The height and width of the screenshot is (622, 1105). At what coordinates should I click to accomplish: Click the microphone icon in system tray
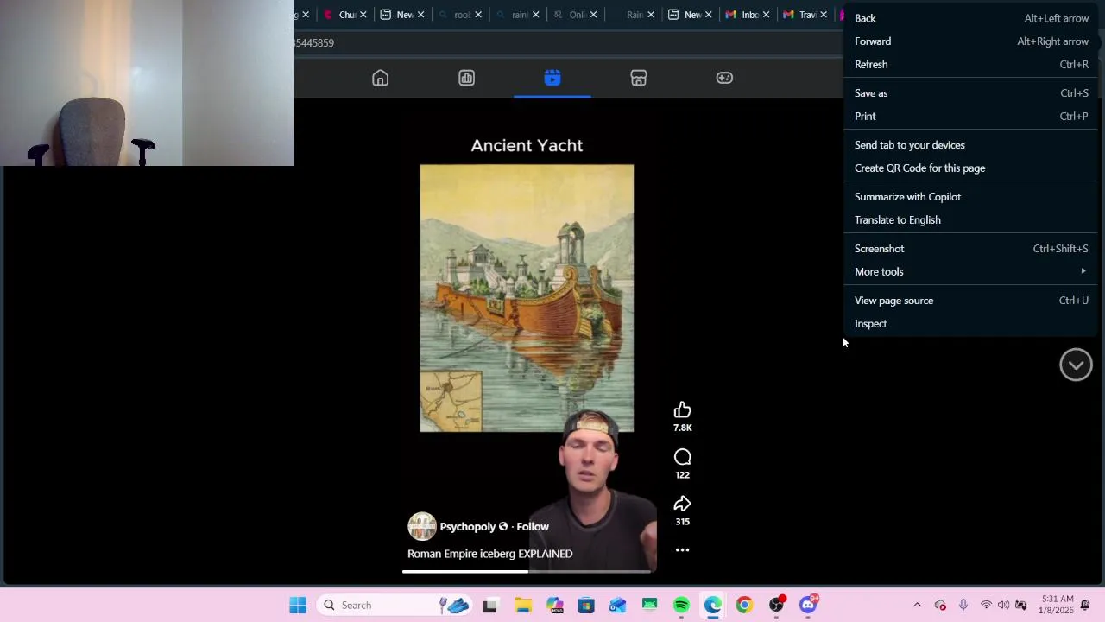coord(963,605)
